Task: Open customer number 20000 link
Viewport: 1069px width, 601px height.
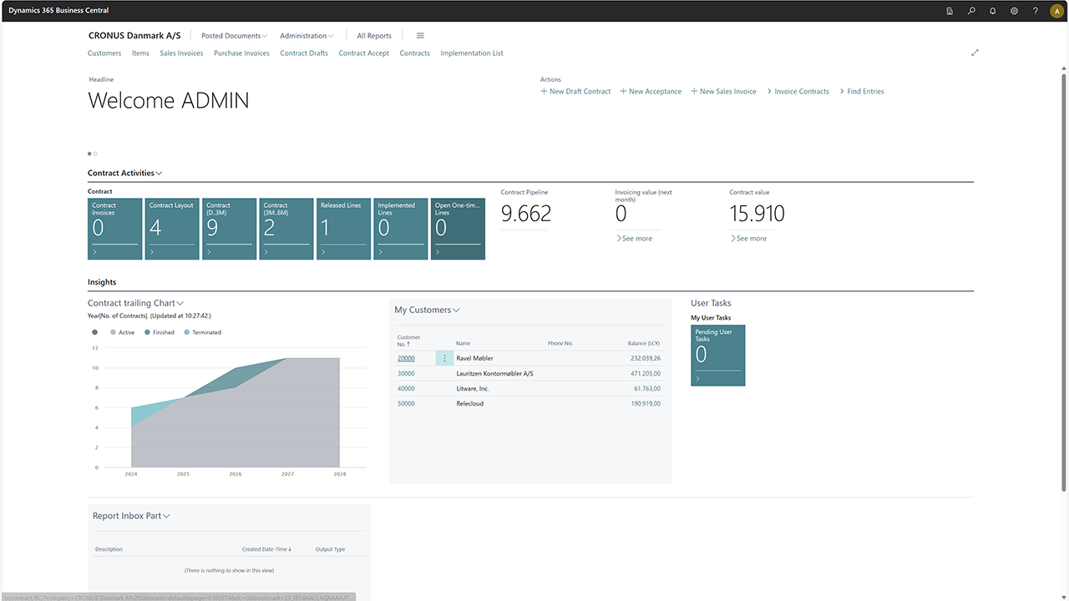Action: pos(406,358)
